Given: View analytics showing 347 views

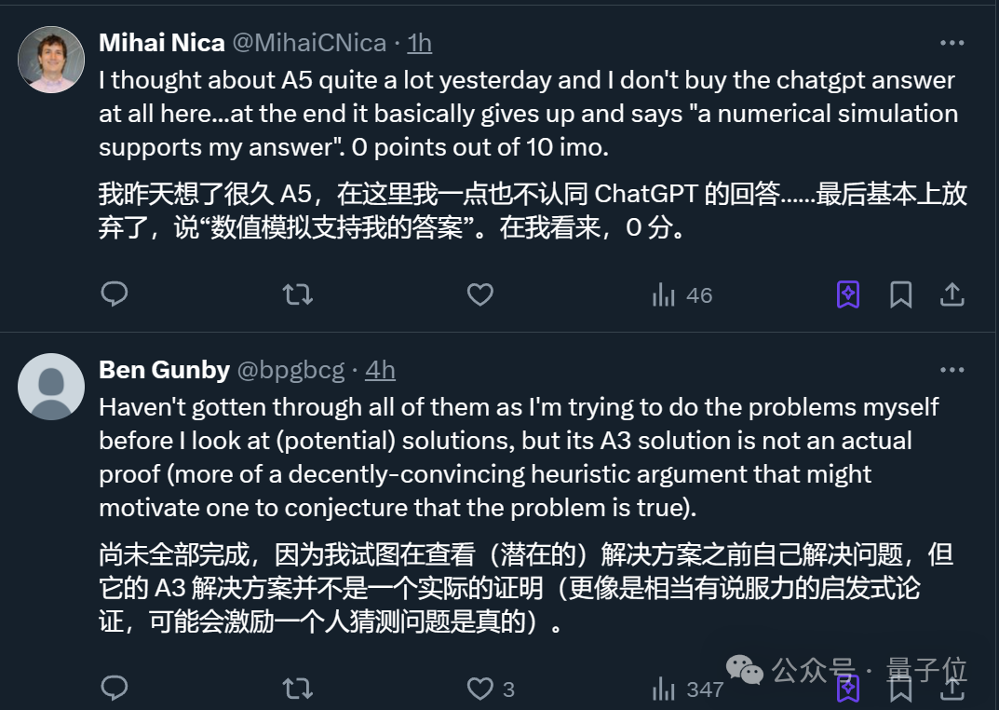Looking at the screenshot, I should pyautogui.click(x=688, y=690).
